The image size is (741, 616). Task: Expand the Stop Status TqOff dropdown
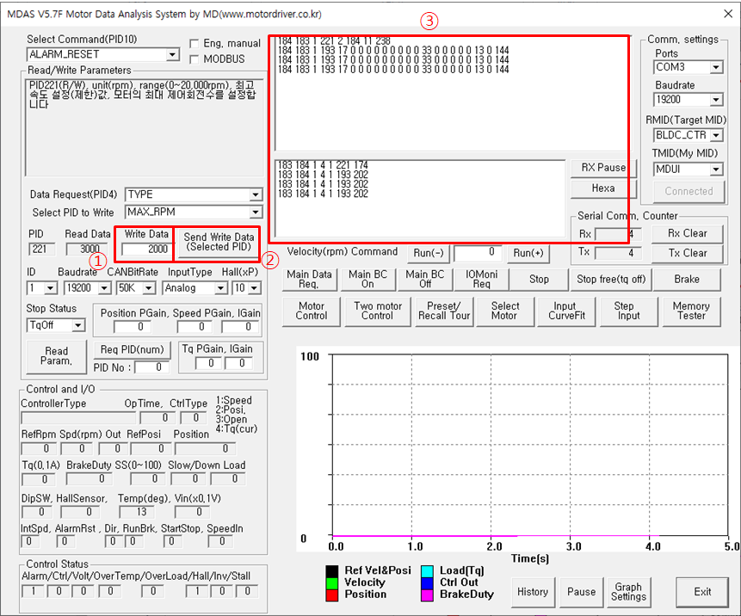[78, 325]
